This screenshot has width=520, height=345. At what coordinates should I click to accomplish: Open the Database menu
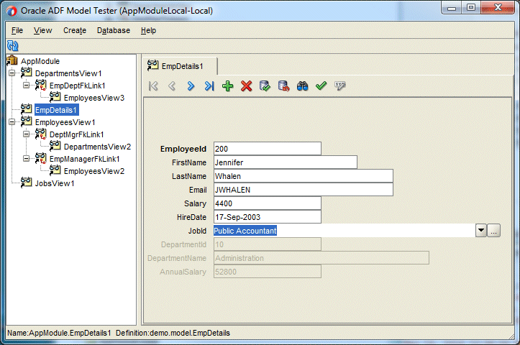point(114,30)
